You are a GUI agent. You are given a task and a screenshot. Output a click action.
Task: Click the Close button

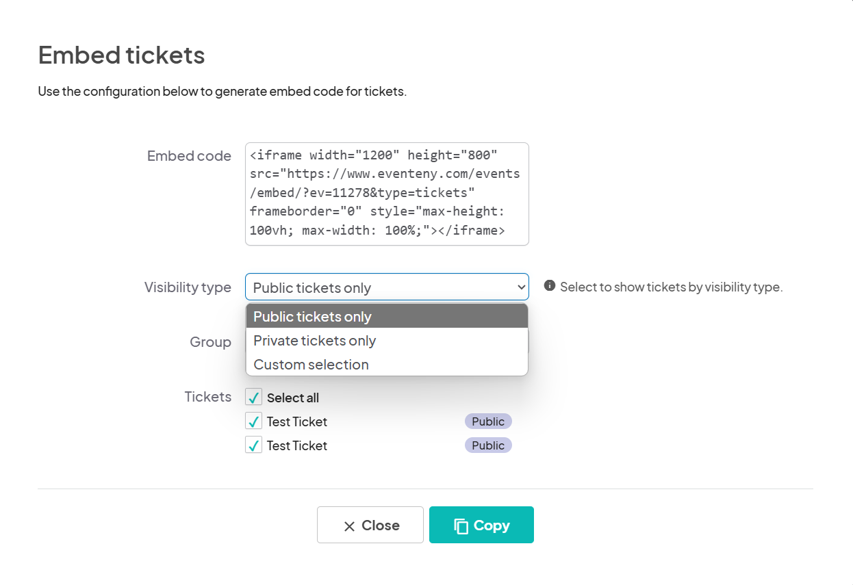point(370,525)
